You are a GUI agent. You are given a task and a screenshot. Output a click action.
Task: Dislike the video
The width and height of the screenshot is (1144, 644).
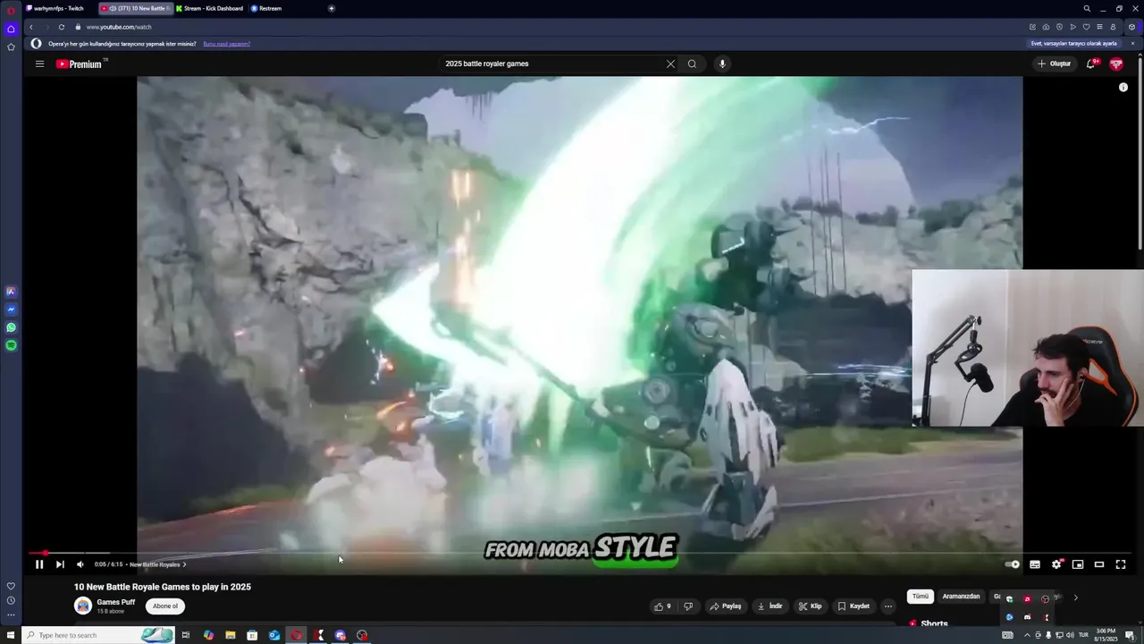click(x=688, y=606)
